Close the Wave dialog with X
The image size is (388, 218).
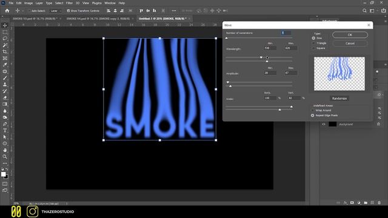pos(369,25)
